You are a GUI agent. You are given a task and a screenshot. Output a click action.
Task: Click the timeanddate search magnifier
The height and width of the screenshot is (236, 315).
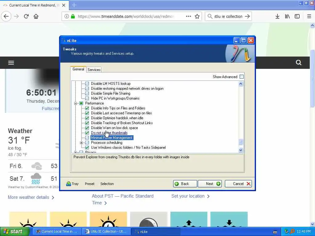298,63
